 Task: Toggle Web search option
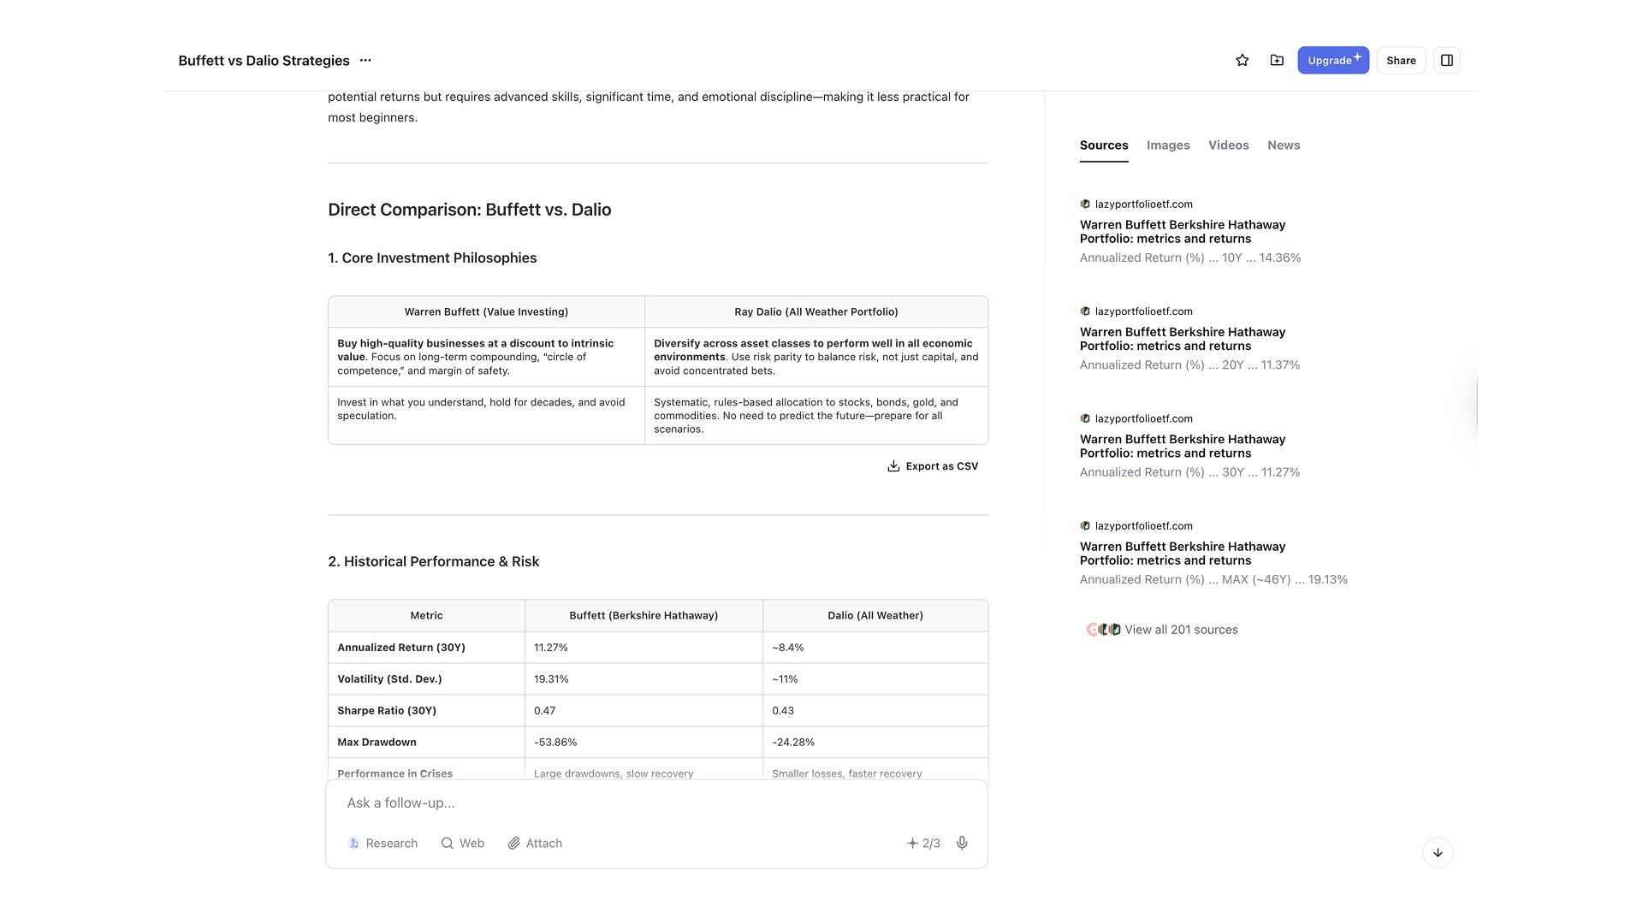[462, 844]
